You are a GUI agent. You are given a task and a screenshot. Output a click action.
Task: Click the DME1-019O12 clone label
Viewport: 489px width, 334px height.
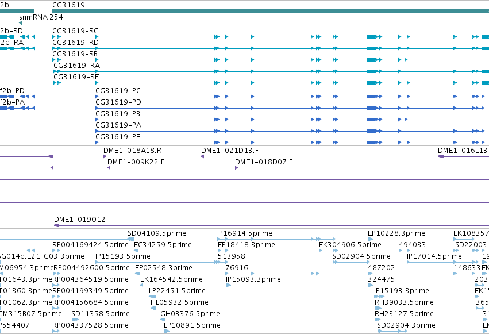tap(79, 220)
